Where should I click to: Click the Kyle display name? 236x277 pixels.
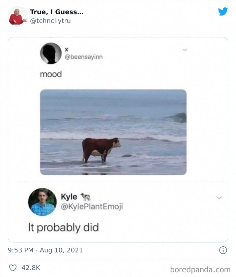point(69,196)
